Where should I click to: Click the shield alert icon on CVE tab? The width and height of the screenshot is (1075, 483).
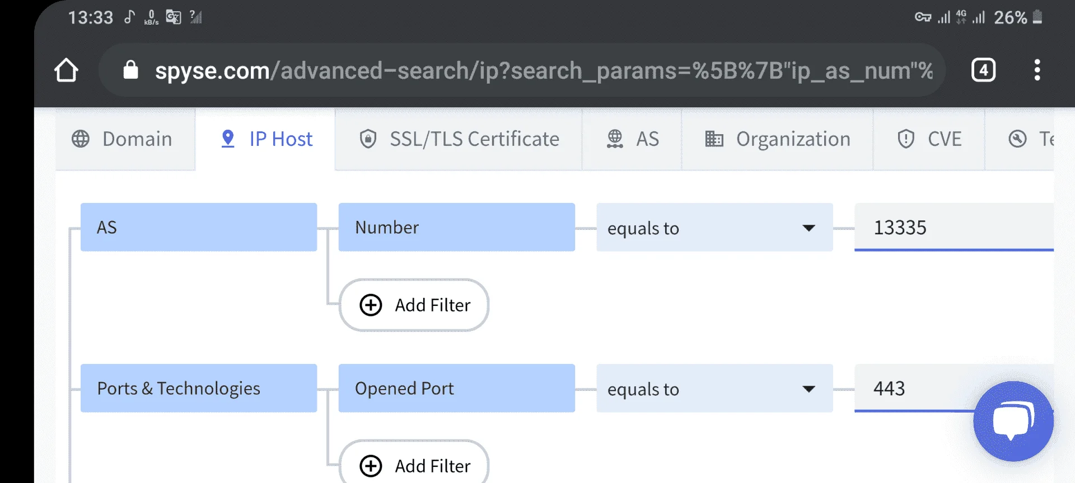(x=905, y=139)
